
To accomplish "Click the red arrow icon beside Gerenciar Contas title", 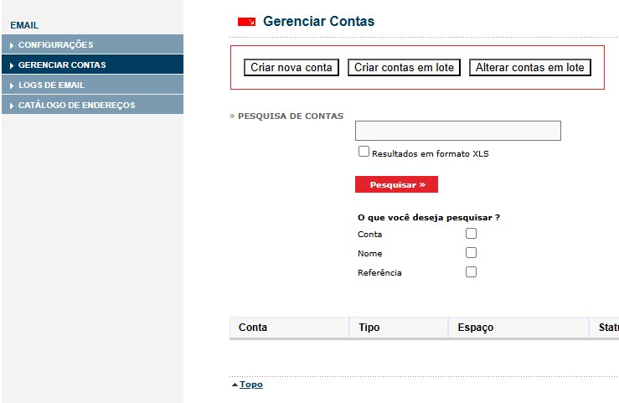I will pos(247,22).
